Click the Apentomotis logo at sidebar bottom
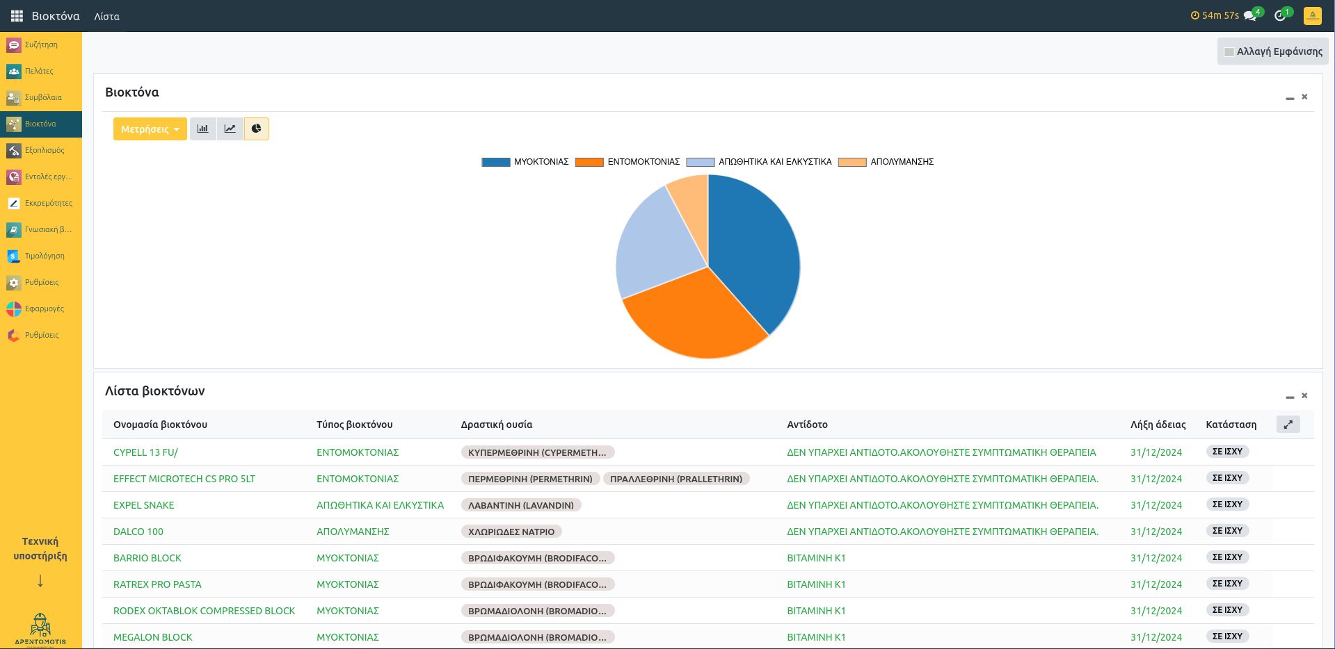 click(40, 629)
